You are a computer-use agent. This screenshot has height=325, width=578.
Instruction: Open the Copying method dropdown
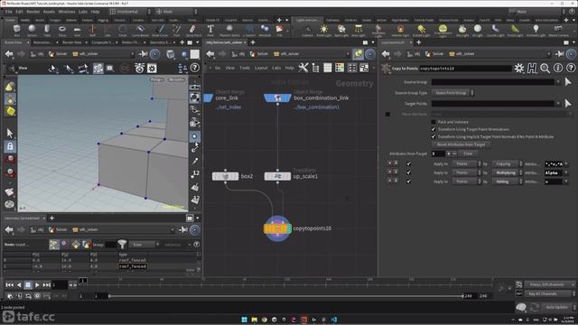tap(507, 163)
